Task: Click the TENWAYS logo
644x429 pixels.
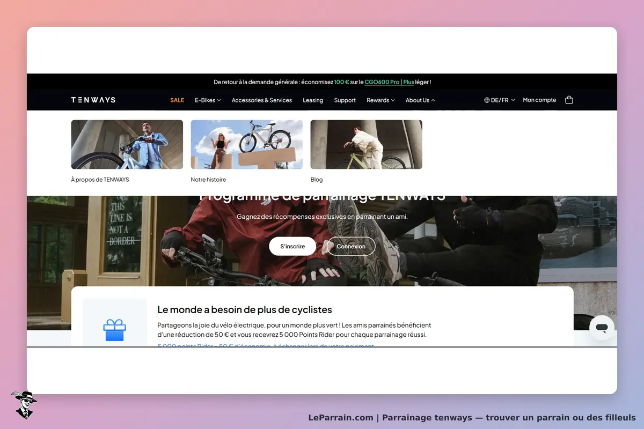Action: pos(93,100)
